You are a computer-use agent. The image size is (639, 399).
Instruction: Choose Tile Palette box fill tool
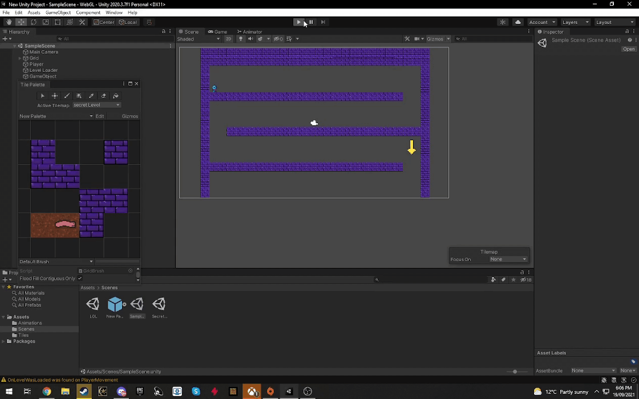click(79, 96)
